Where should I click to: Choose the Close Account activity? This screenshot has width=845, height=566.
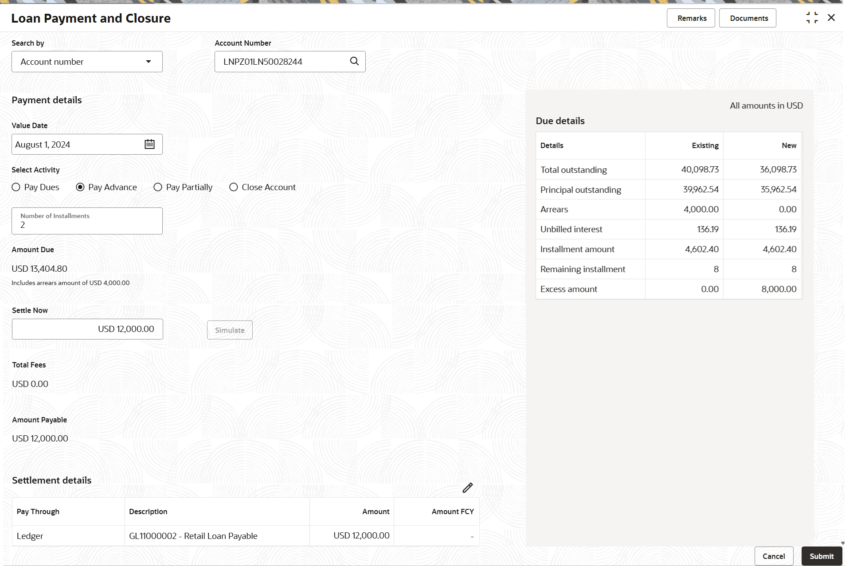(x=234, y=187)
